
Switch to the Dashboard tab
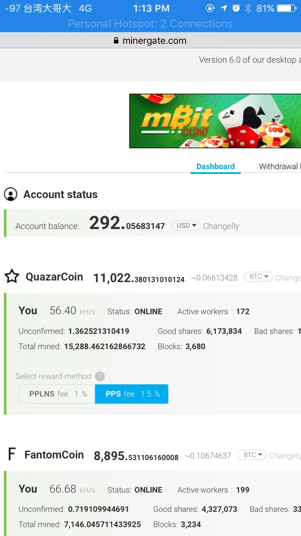pos(215,166)
